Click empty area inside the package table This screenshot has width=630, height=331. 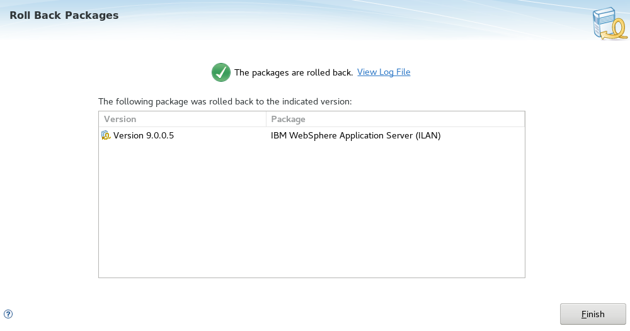312,209
